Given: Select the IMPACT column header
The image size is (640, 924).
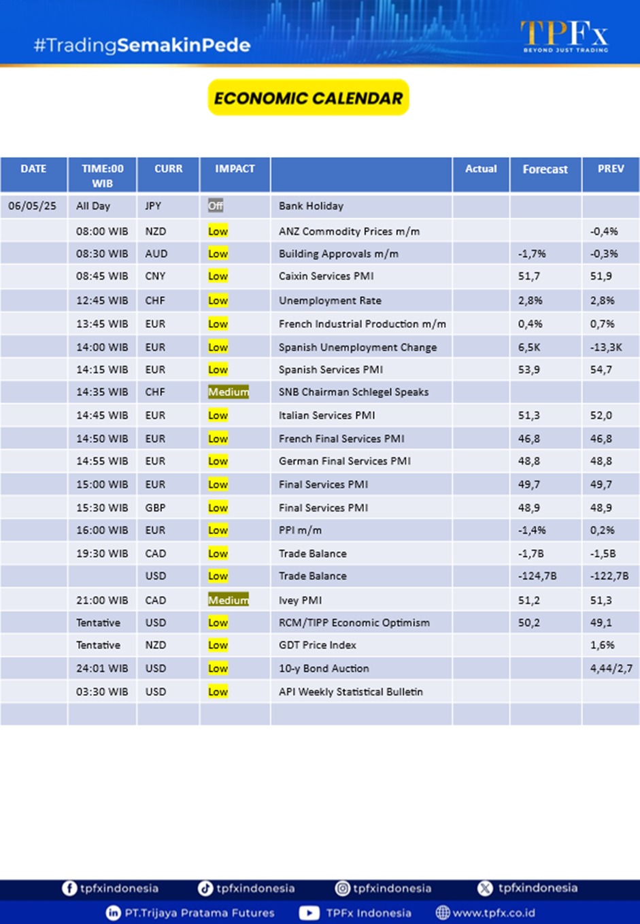Looking at the screenshot, I should point(235,175).
